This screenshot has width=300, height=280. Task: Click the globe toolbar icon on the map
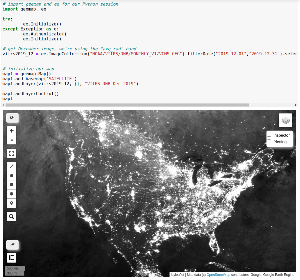(x=12, y=118)
